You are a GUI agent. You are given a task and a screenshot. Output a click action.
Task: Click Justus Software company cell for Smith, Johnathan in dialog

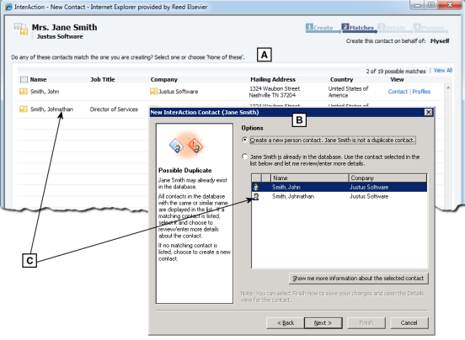click(x=369, y=196)
